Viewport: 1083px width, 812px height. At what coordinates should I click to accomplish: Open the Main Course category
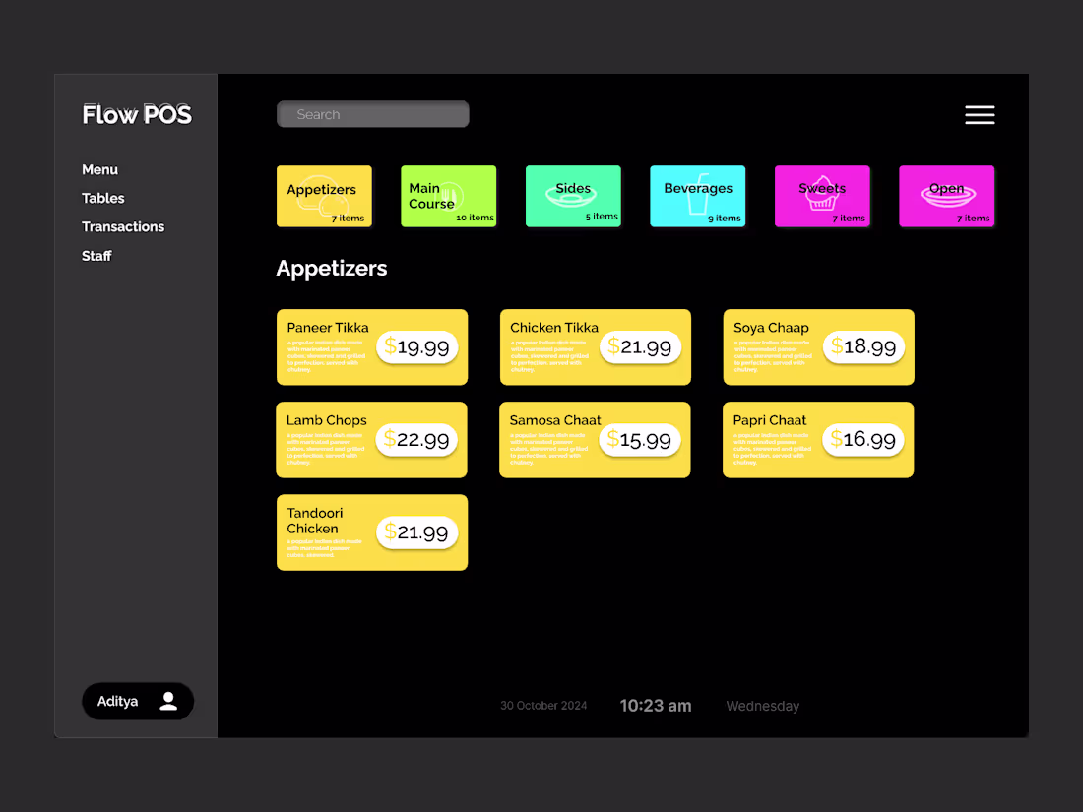(x=448, y=196)
